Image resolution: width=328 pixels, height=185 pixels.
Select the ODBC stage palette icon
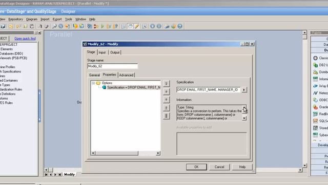(x=316, y=100)
